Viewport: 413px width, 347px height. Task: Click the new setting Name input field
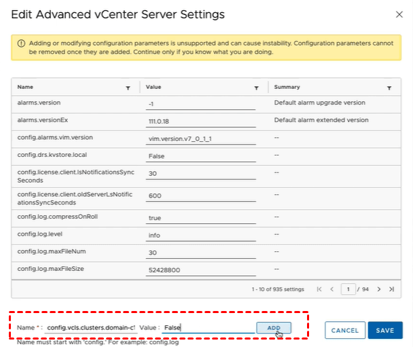(x=91, y=328)
